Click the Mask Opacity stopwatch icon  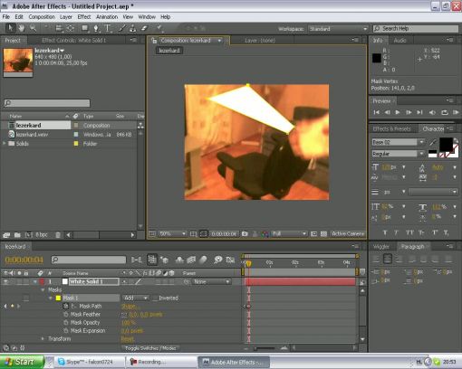click(x=65, y=322)
